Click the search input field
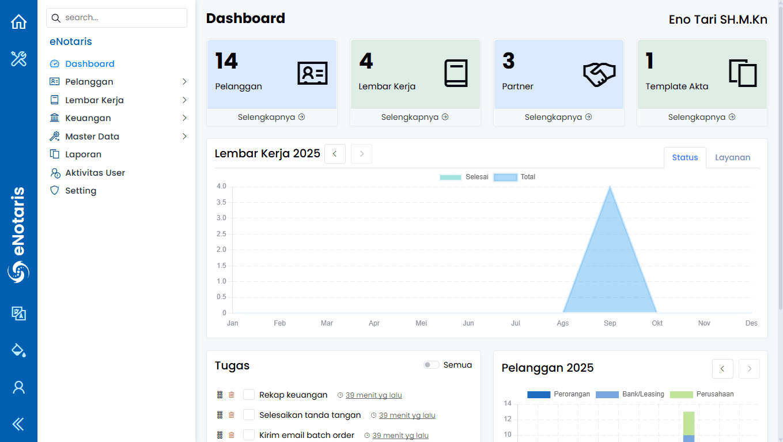Screen dimensions: 783x442 click(116, 18)
